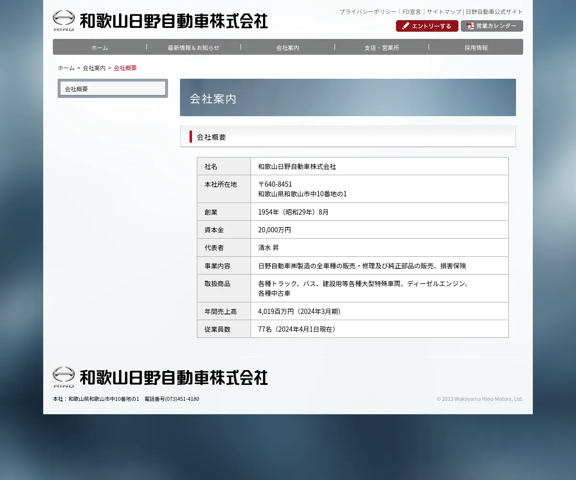
Task: Open the ホーム menu item
Action: (100, 48)
